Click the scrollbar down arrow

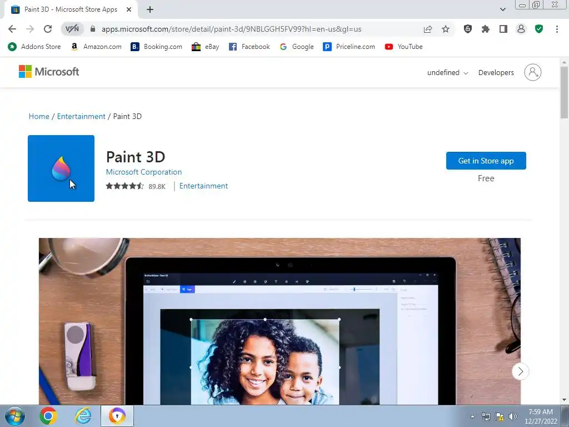click(564, 400)
